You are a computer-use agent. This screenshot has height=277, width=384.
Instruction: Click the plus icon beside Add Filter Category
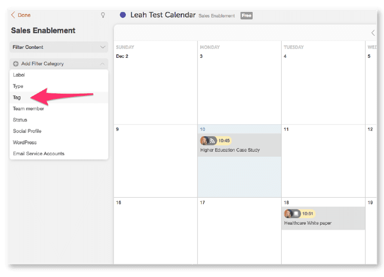(x=16, y=64)
